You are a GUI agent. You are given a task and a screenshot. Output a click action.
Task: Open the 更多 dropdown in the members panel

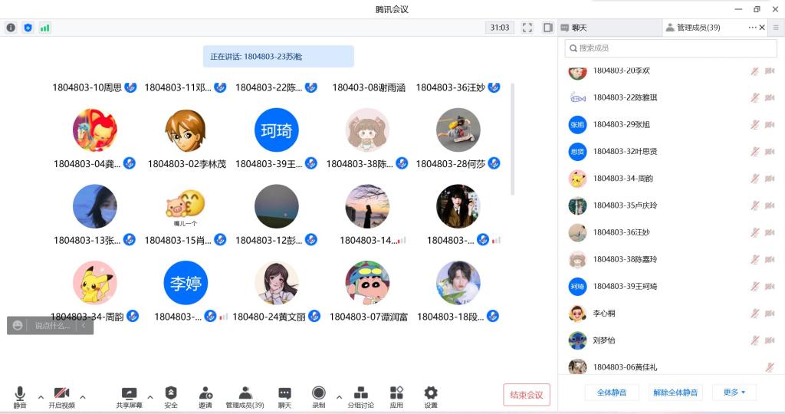coord(734,393)
